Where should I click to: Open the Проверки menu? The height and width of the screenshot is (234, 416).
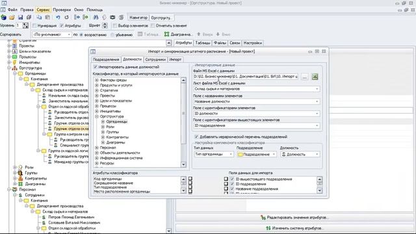(62, 10)
